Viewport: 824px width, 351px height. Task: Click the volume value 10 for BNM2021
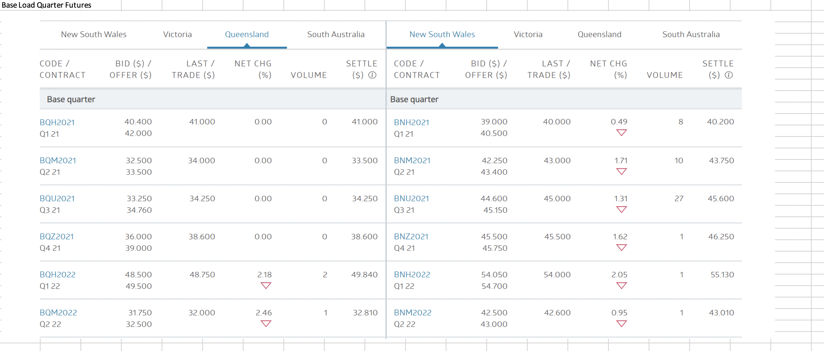coord(679,161)
